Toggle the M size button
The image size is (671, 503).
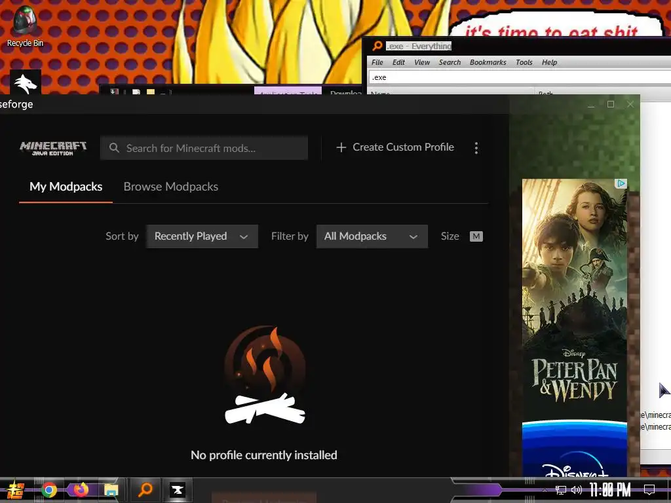(x=476, y=236)
